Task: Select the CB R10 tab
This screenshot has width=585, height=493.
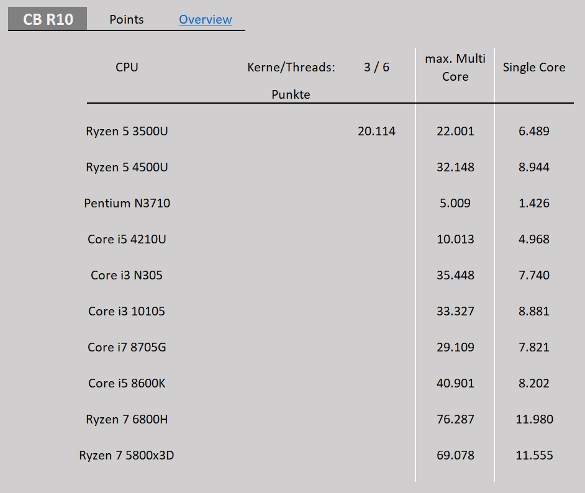Action: (47, 19)
